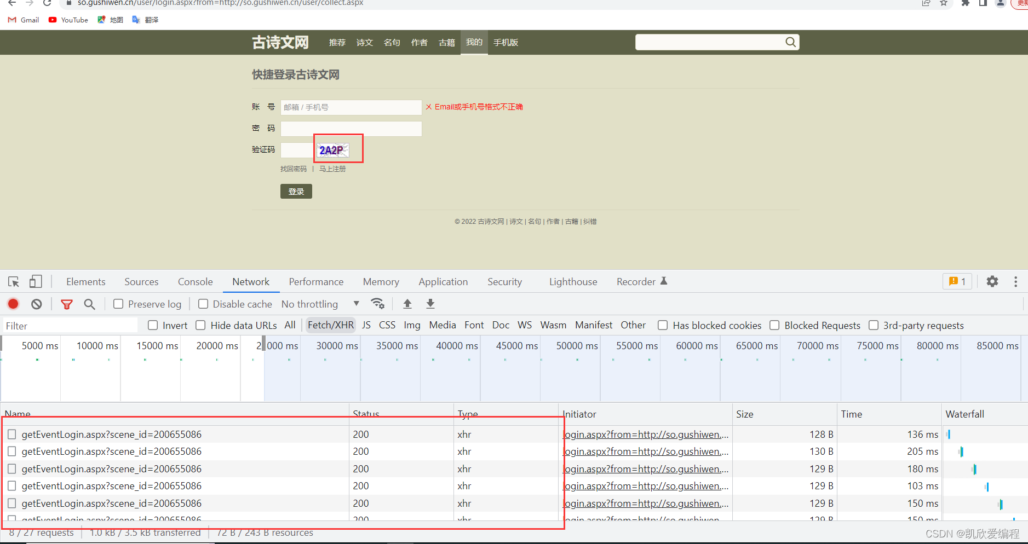This screenshot has width=1028, height=544.
Task: Open network search magnifier
Action: 89,304
